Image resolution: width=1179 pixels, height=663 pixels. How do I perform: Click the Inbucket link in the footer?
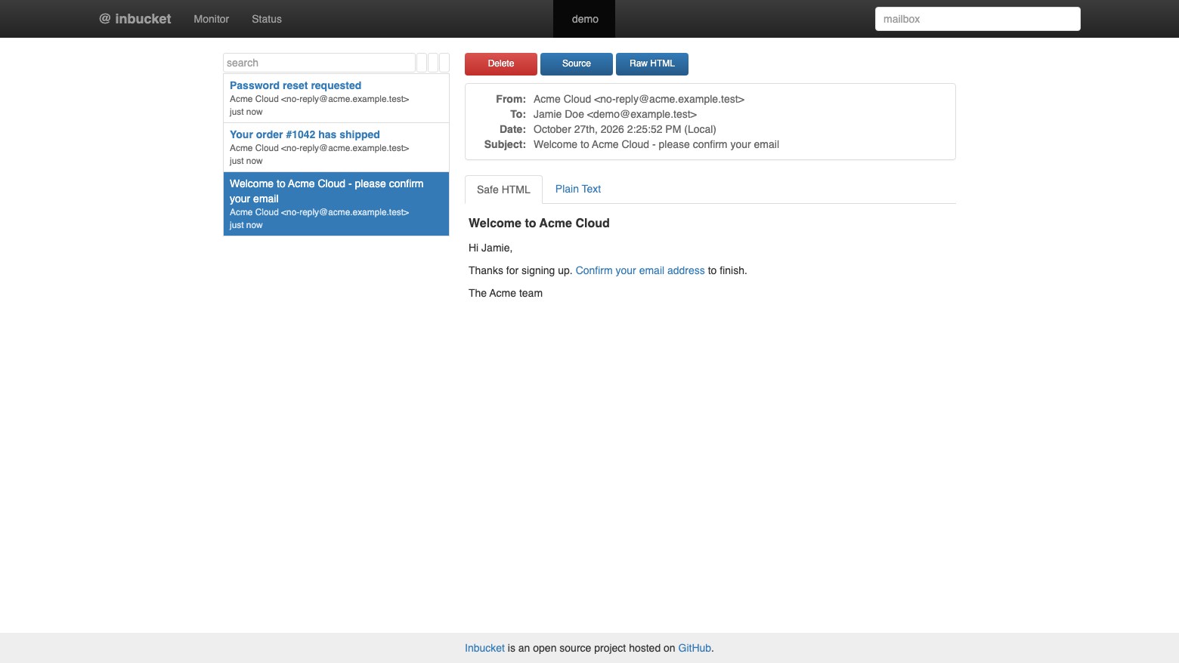tap(484, 648)
